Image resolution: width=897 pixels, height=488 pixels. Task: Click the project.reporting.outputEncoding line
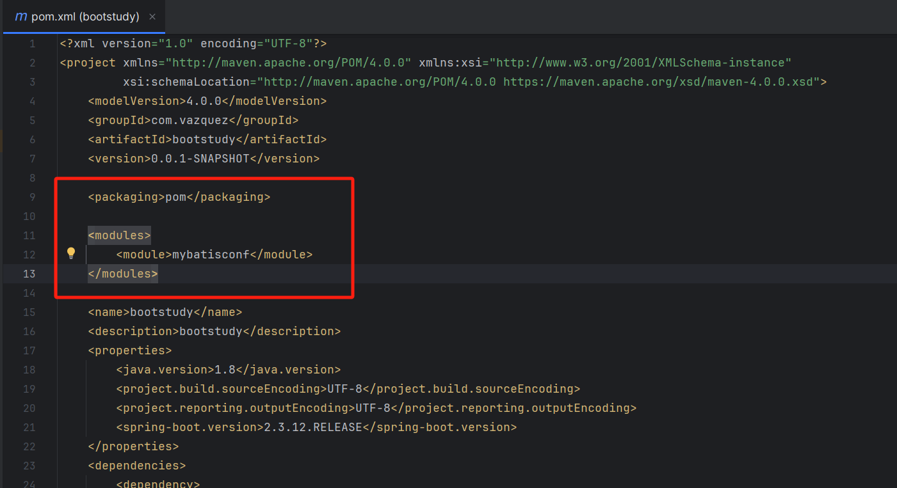(376, 408)
